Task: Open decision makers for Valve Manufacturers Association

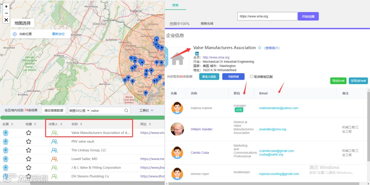Action: click(54, 133)
